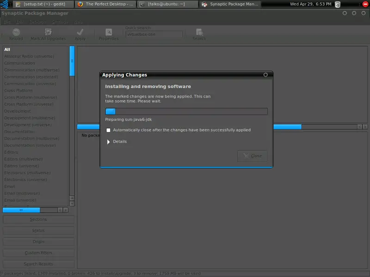Switch to the gedit setup.txt window
Screen dimensions: 370x277
[x=43, y=4]
